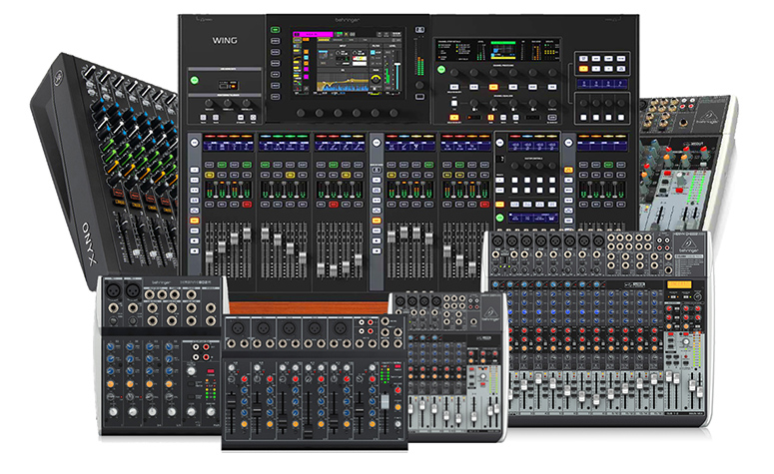This screenshot has height=474, width=774.
Task: Toggle red phantom power switch on Xenyx 802
Action: (x=211, y=371)
